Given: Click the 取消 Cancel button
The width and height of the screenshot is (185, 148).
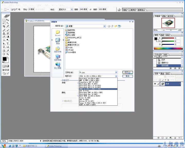Looking at the screenshot, I should (127, 76).
